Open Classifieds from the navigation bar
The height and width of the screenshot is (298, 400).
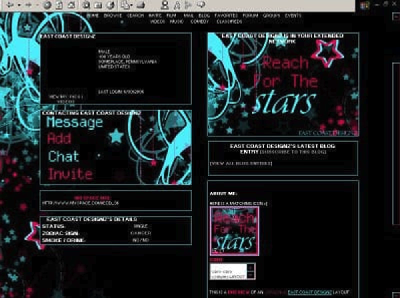[x=229, y=22]
